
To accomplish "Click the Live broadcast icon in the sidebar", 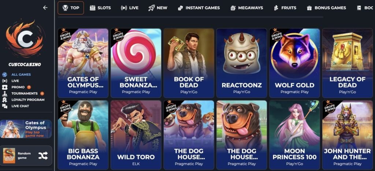I will [x=4, y=81].
